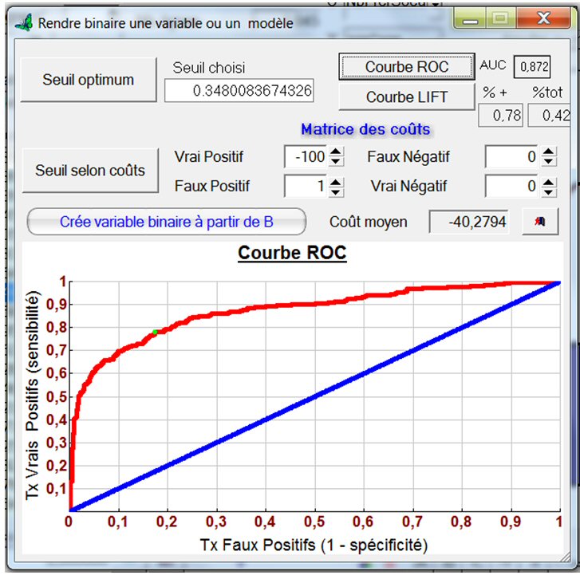Image resolution: width=580 pixels, height=583 pixels.
Task: Click the Vrai Positif value field
Action: (x=306, y=157)
